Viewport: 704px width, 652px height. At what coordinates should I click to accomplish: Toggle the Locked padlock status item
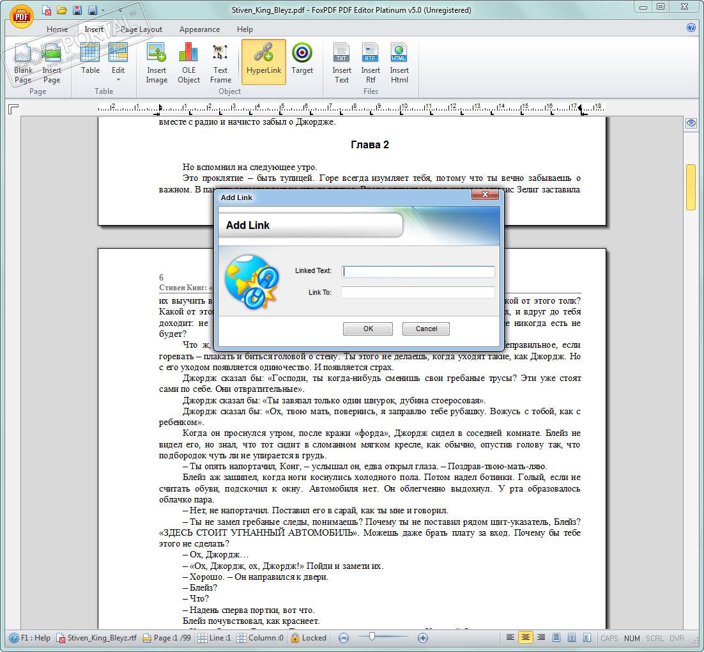pos(309,638)
